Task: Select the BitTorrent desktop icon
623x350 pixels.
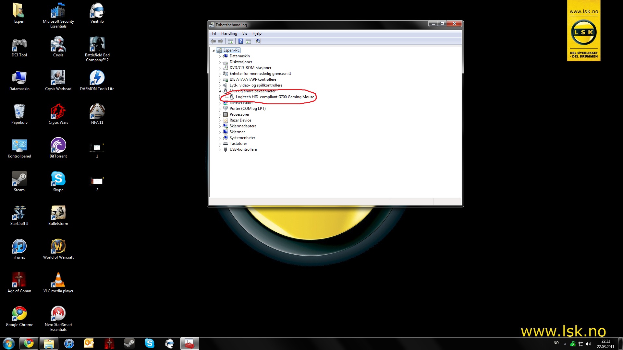Action: (x=58, y=148)
